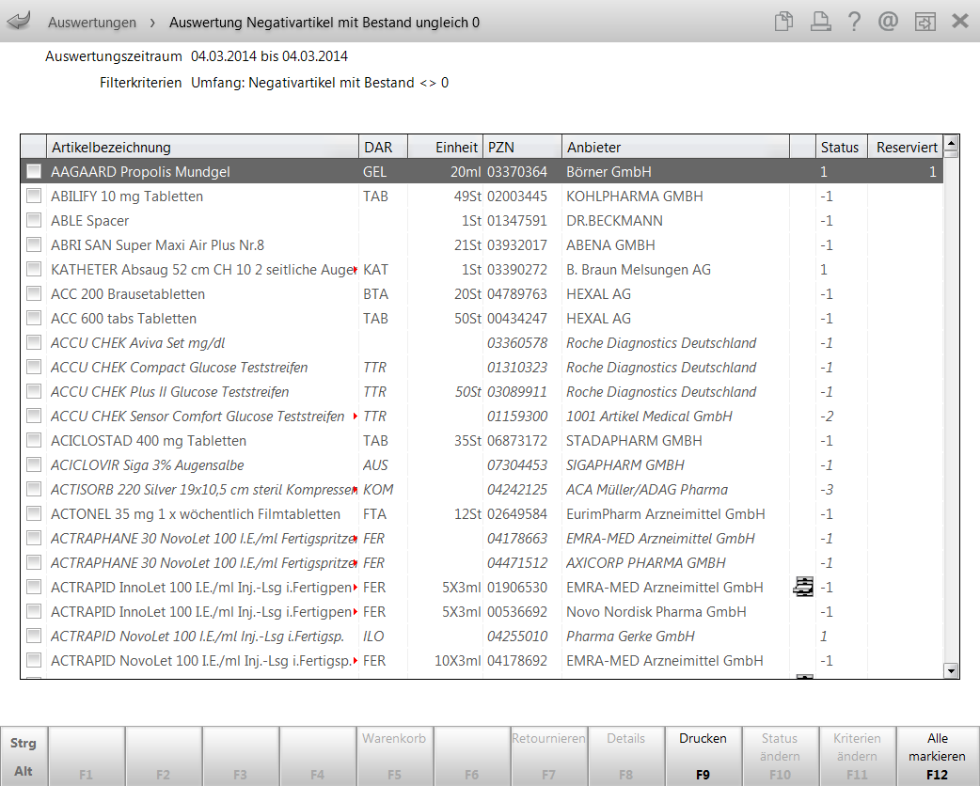Click red overflow arrow on ACCU CHEK Sensor row
This screenshot has height=786, width=980.
(x=356, y=417)
